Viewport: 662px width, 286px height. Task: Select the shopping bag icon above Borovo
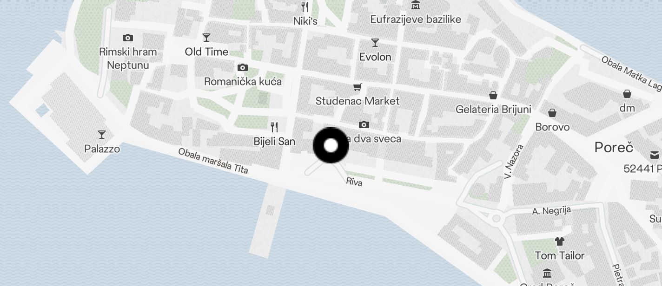pos(552,113)
